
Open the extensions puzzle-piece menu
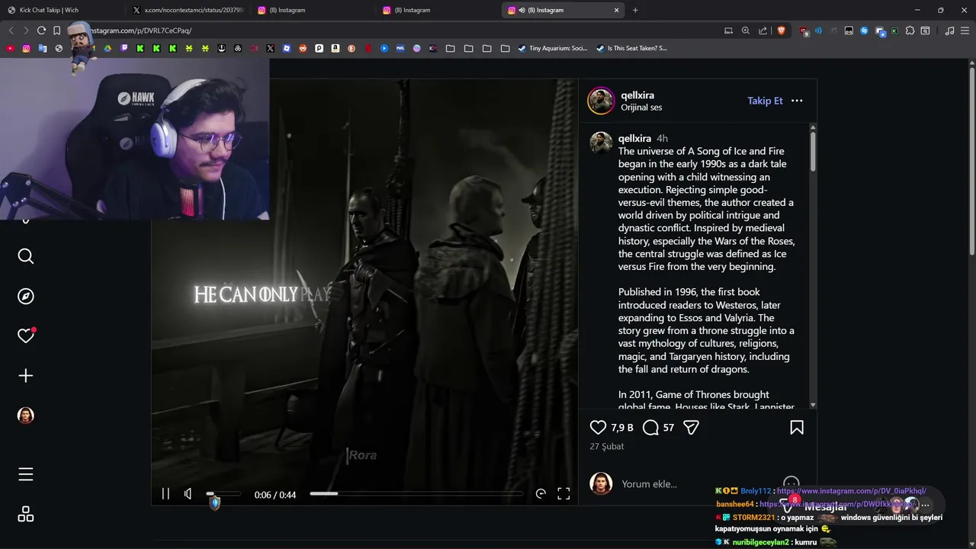coord(910,30)
